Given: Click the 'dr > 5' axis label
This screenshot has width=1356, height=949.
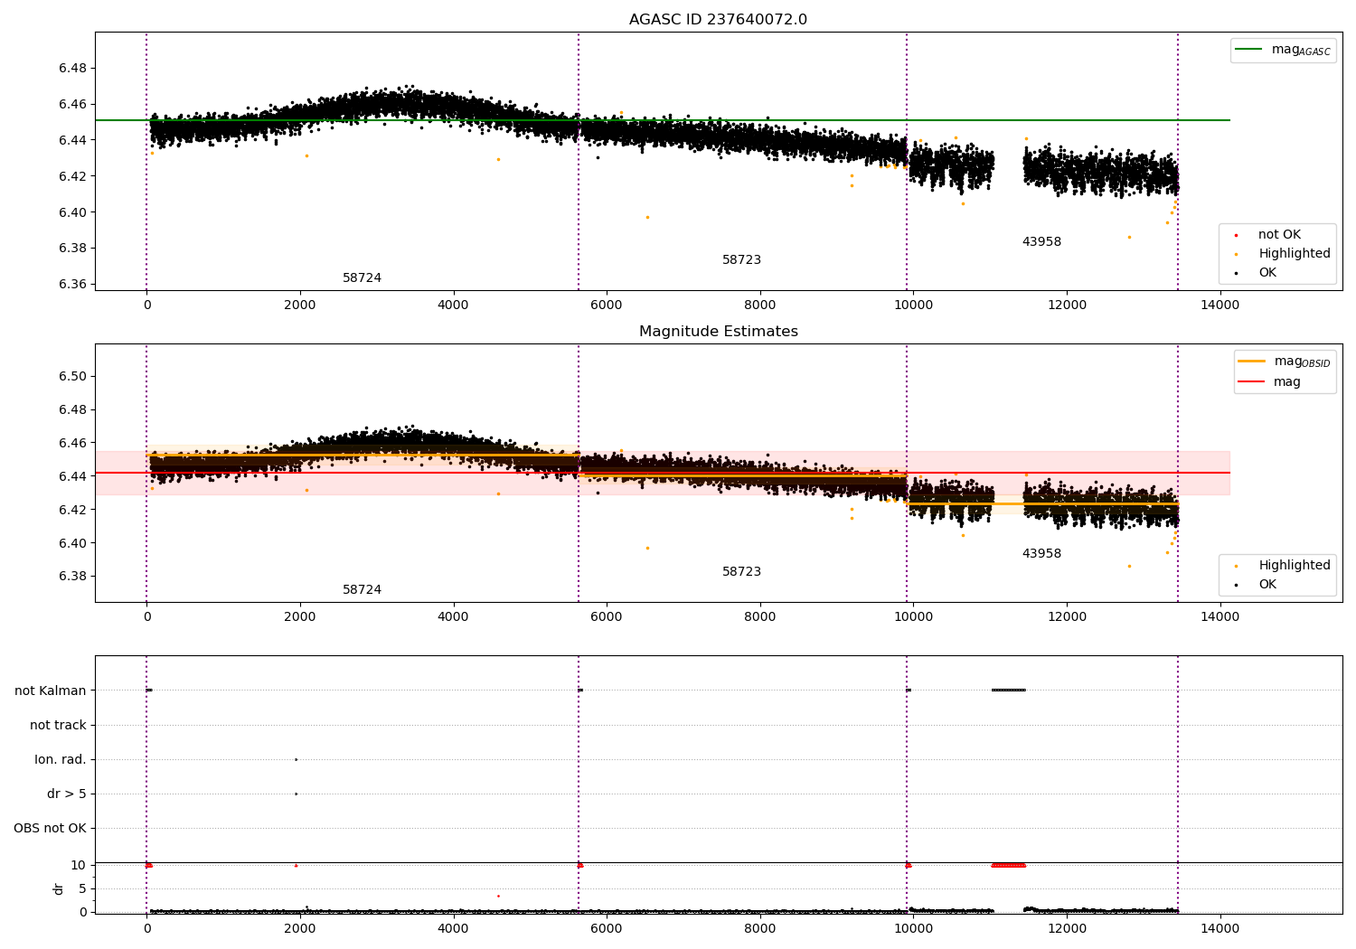Looking at the screenshot, I should click(x=67, y=794).
